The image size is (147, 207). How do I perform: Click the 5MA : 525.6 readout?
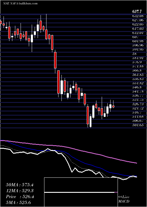point(19,203)
